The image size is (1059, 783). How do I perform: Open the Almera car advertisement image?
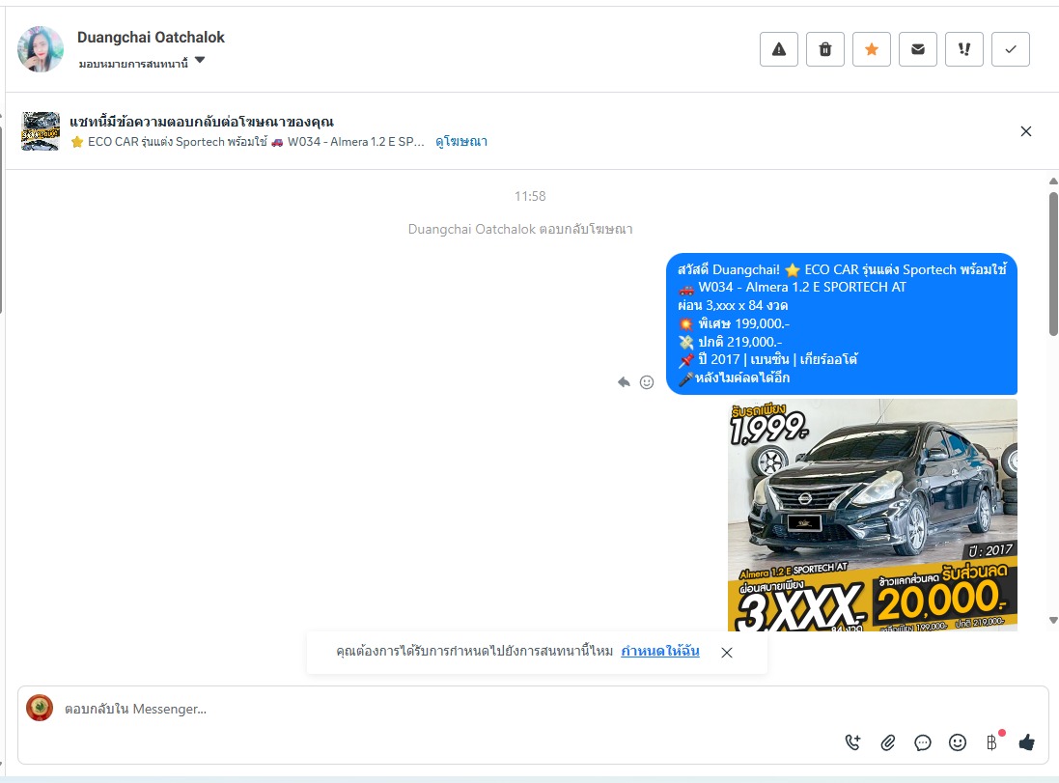pyautogui.click(x=873, y=515)
